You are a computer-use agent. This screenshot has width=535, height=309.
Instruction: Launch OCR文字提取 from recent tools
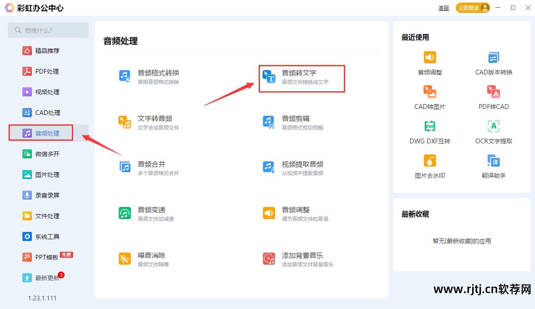tap(493, 132)
